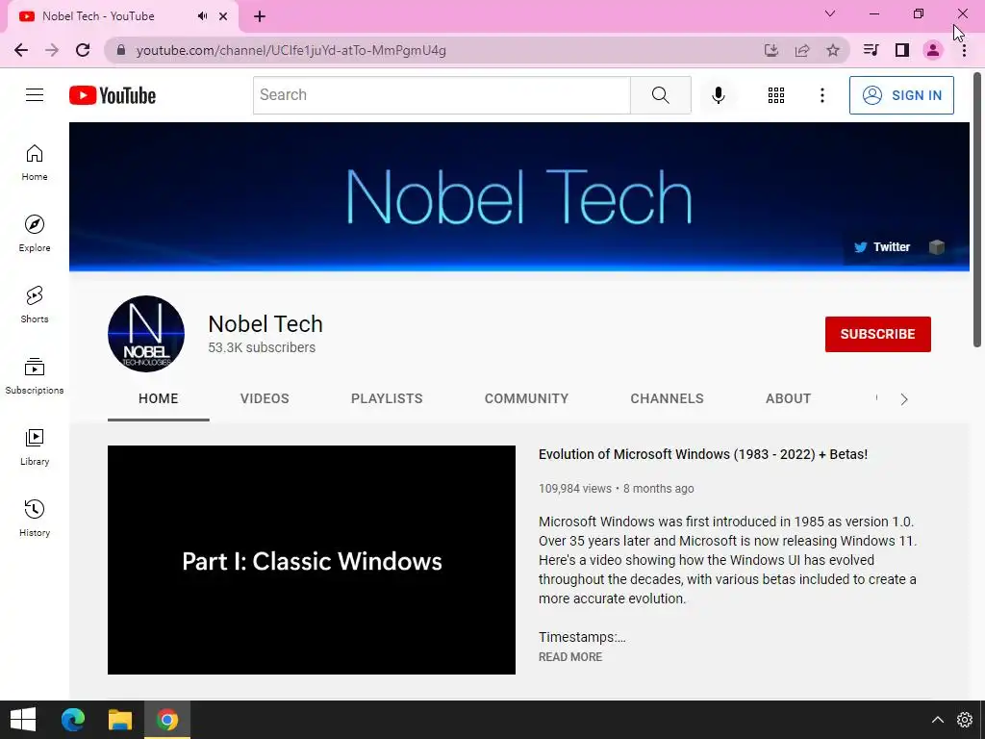This screenshot has width=985, height=739.
Task: Open the YouTube hamburger guide menu
Action: 35,95
